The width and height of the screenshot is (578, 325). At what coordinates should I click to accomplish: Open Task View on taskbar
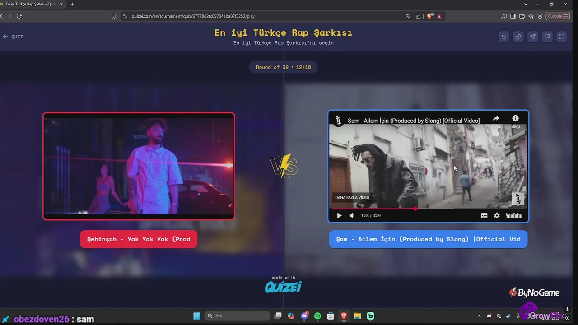point(278,316)
